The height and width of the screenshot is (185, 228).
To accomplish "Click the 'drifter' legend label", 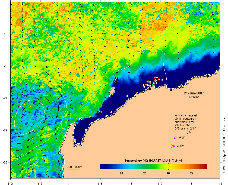I will 180,146.
